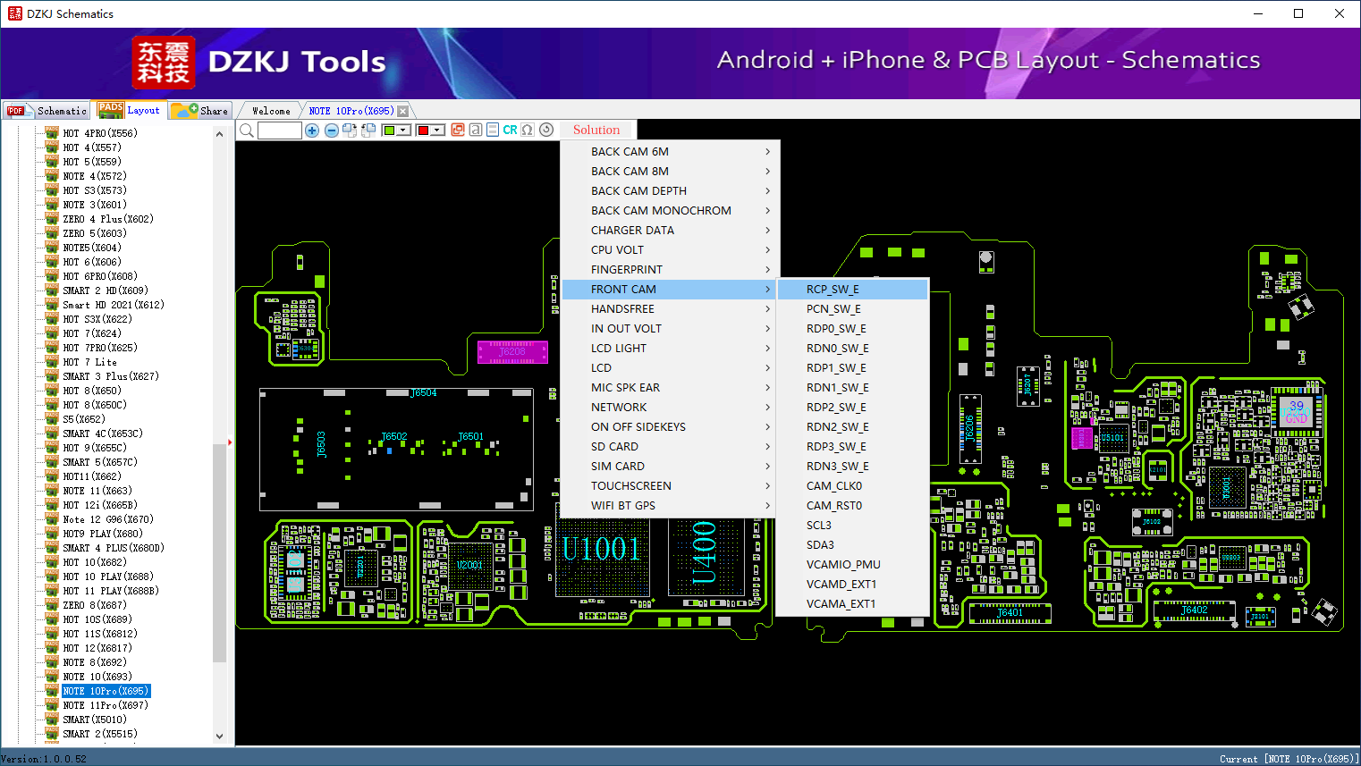Click the rotate counter-clockwise layout icon
This screenshot has height=766, width=1361.
point(368,130)
